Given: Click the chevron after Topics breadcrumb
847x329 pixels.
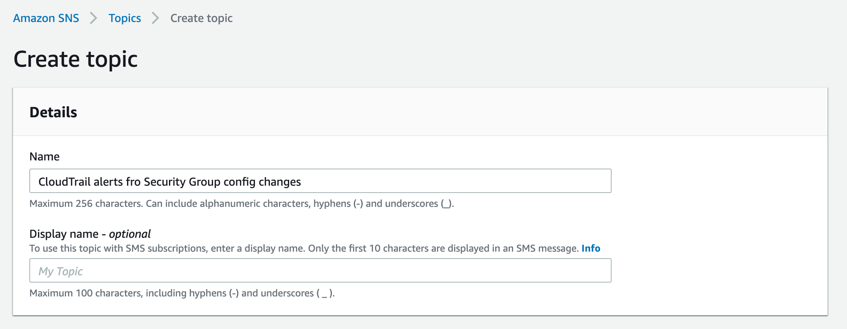Looking at the screenshot, I should pos(155,18).
